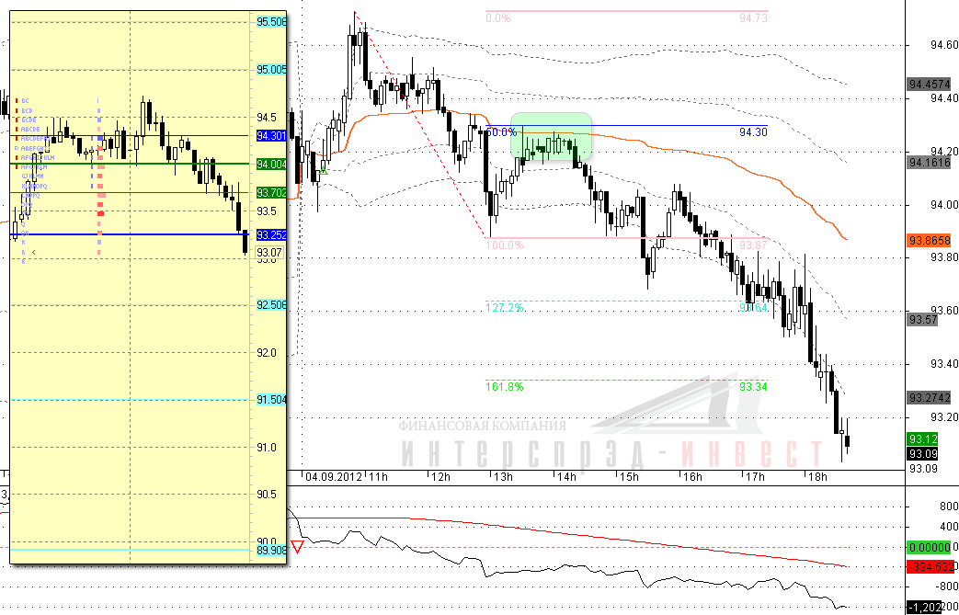Click the 11h time axis label
This screenshot has width=959, height=615.
[378, 477]
